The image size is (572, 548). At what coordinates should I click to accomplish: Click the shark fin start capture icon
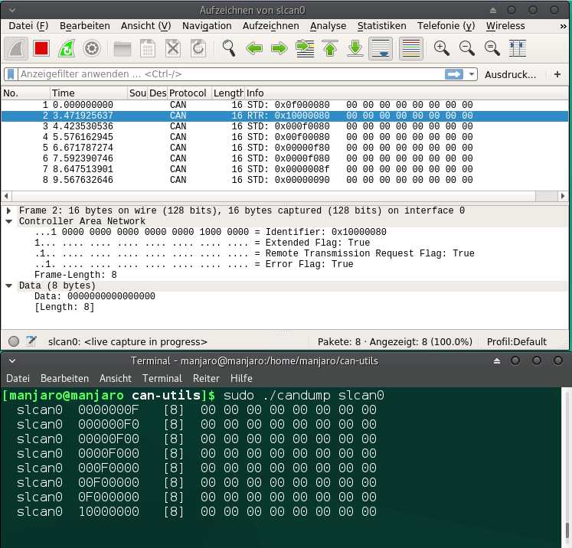click(16, 48)
